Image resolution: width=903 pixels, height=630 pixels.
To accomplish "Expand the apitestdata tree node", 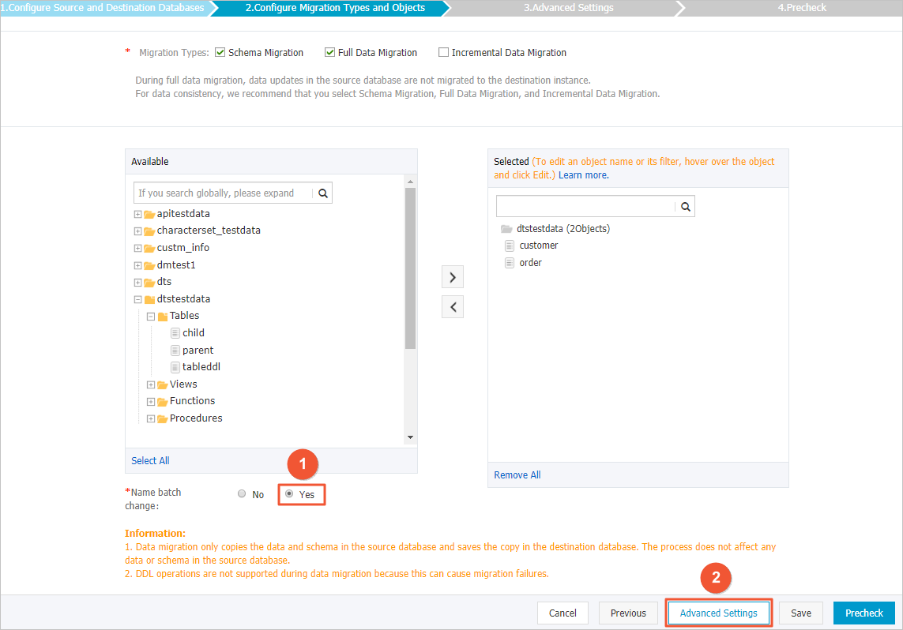I will [x=137, y=213].
